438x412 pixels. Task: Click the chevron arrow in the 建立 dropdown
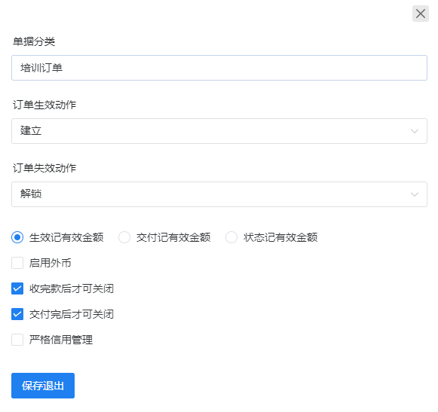point(415,131)
